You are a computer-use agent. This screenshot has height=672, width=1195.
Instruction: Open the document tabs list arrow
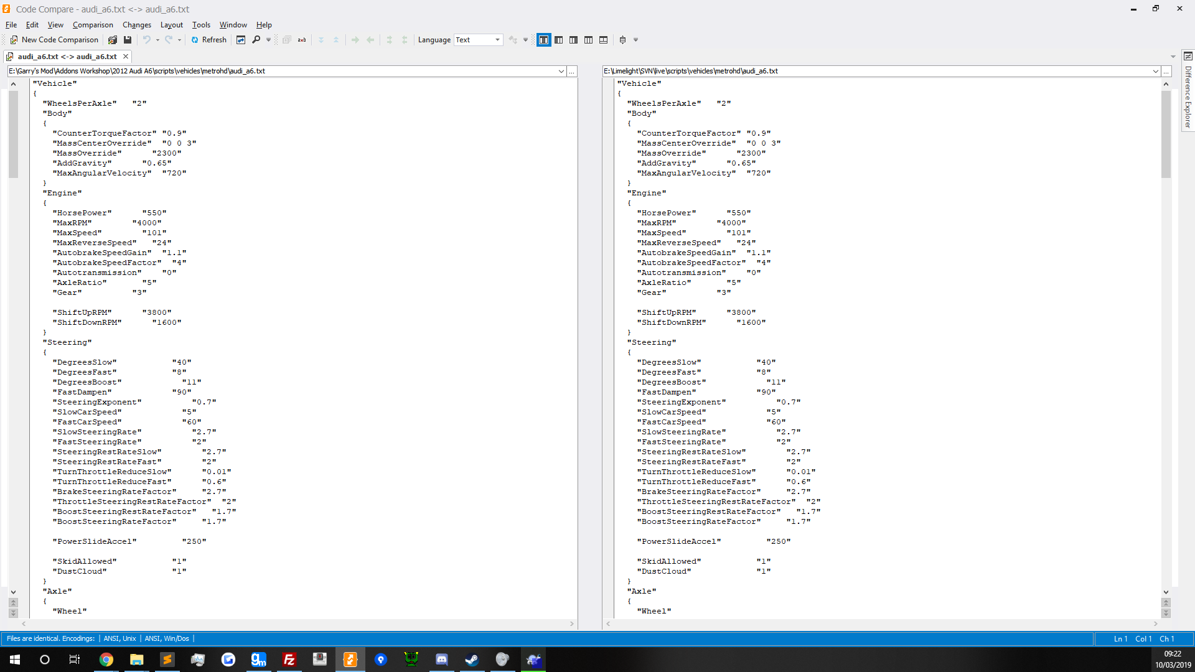(x=1173, y=57)
